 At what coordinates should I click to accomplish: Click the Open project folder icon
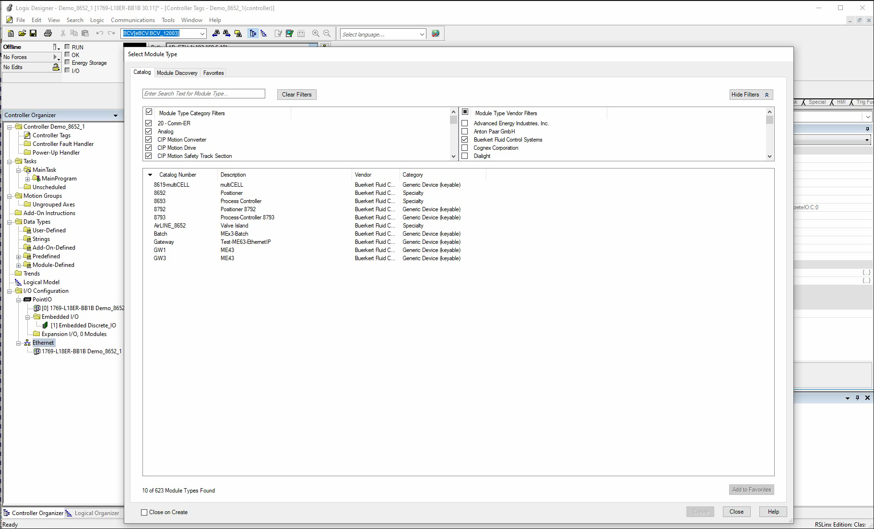pyautogui.click(x=22, y=33)
